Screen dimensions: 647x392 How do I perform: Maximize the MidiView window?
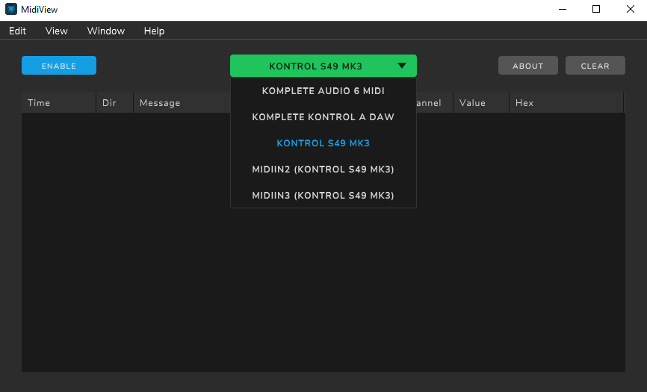(x=596, y=9)
